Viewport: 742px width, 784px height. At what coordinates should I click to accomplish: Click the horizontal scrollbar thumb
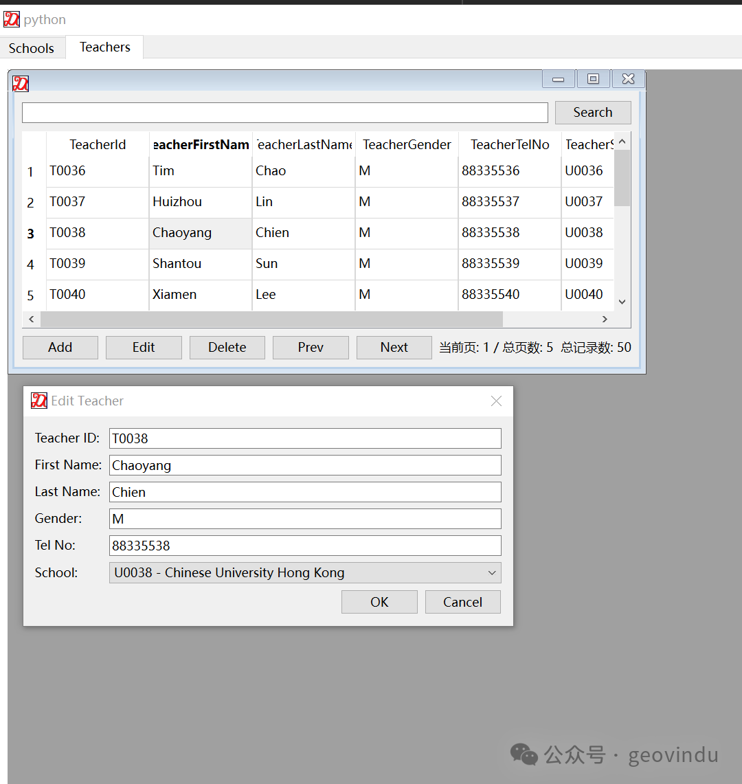coord(271,319)
